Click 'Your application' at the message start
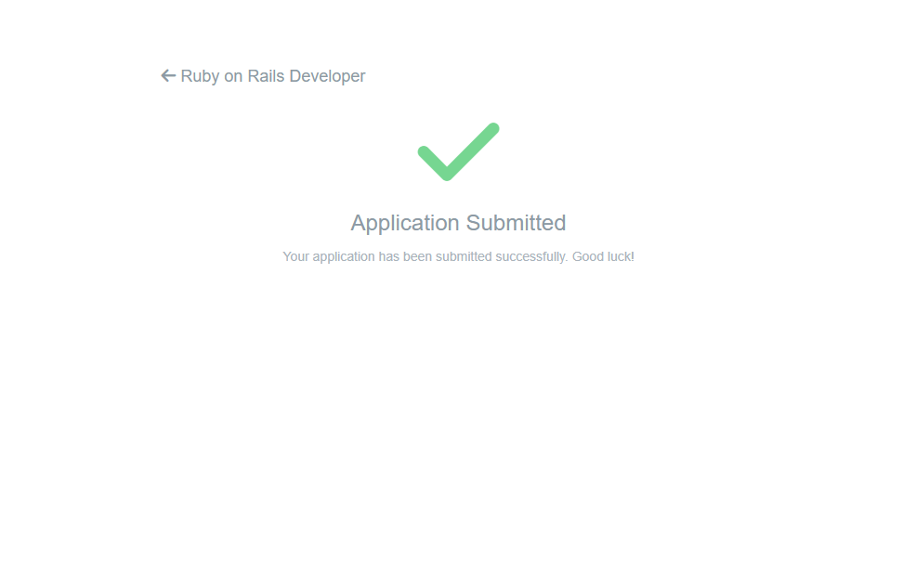This screenshot has height=561, width=903. [328, 256]
